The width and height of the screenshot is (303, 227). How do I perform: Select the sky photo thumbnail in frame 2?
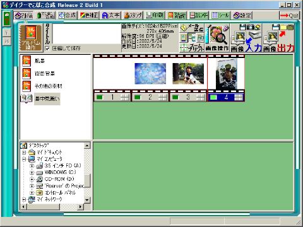click(150, 74)
